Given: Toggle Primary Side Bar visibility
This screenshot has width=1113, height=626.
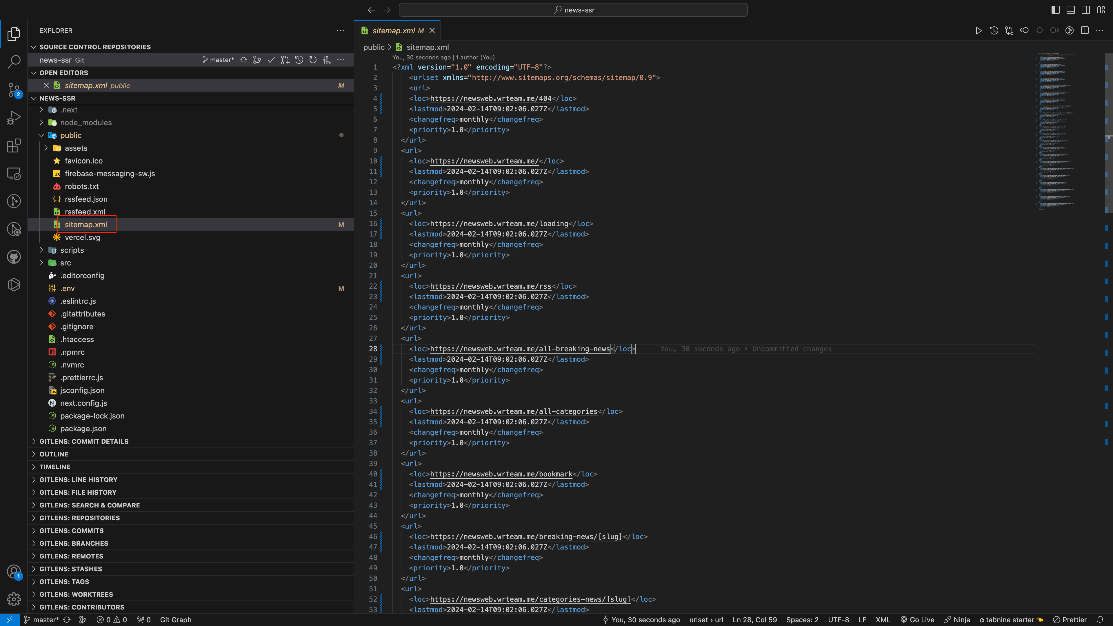Looking at the screenshot, I should (x=1056, y=10).
